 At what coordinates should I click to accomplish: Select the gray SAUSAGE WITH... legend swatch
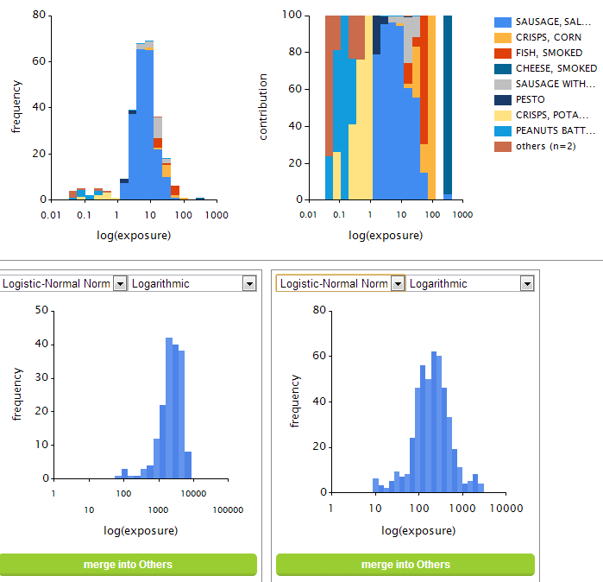click(503, 84)
